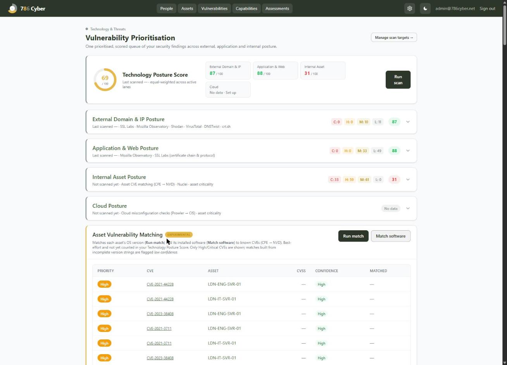Click the Run match button
The width and height of the screenshot is (507, 365).
(353, 236)
